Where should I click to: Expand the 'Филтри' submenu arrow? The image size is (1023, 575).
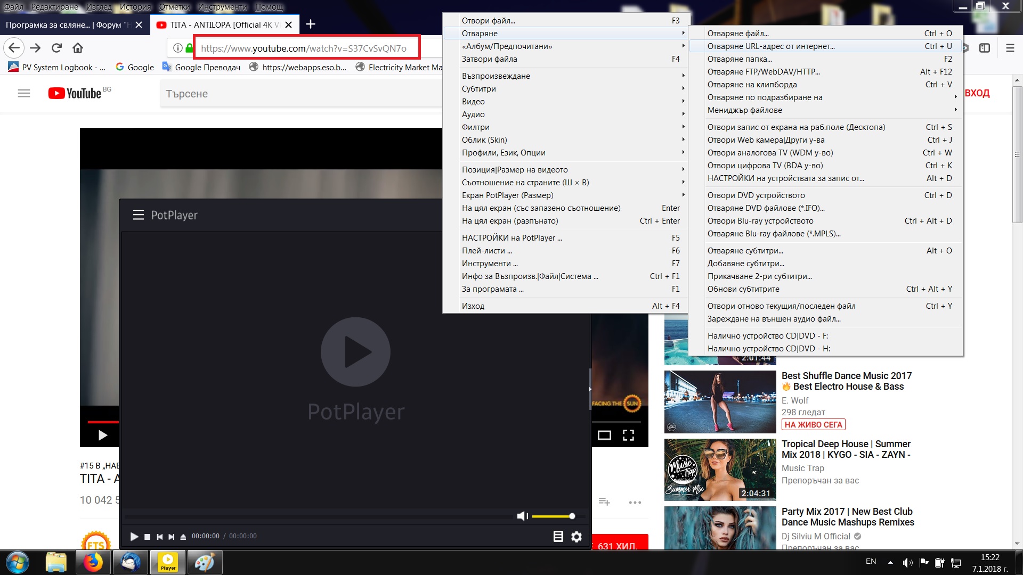683,127
